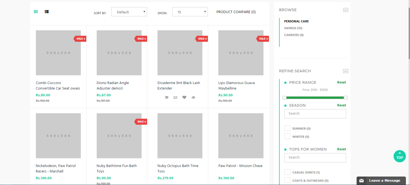The height and width of the screenshot is (185, 410).
Task: Click the Rs.67.00 price
Action: (x=104, y=95)
